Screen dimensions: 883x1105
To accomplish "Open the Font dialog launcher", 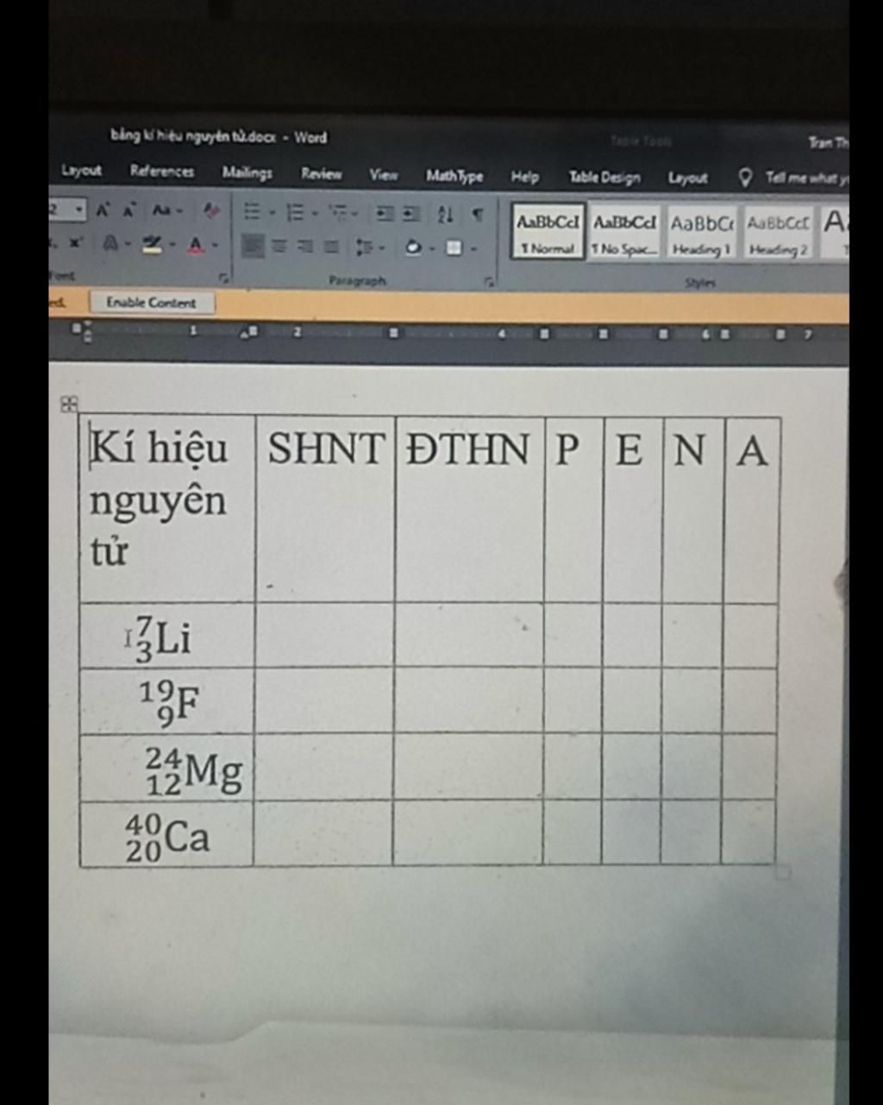I will click(x=224, y=278).
